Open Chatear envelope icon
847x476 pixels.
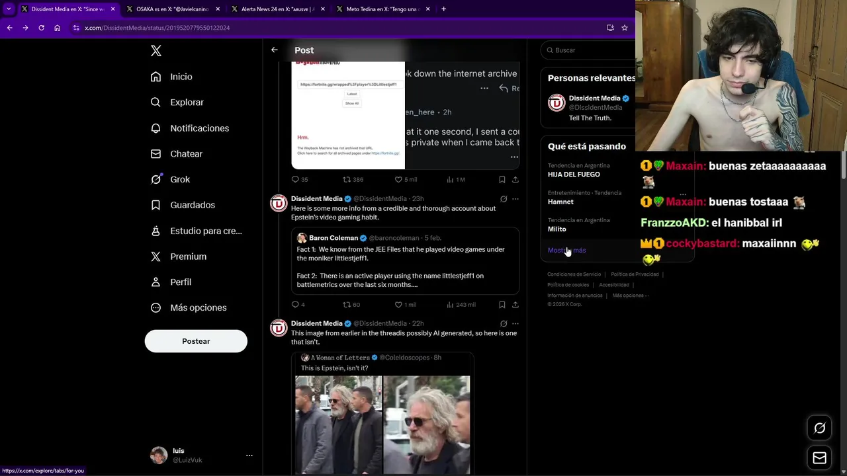156,153
